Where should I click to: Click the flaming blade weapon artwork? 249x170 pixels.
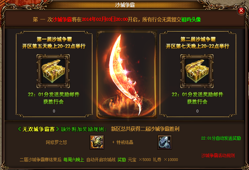(126, 75)
